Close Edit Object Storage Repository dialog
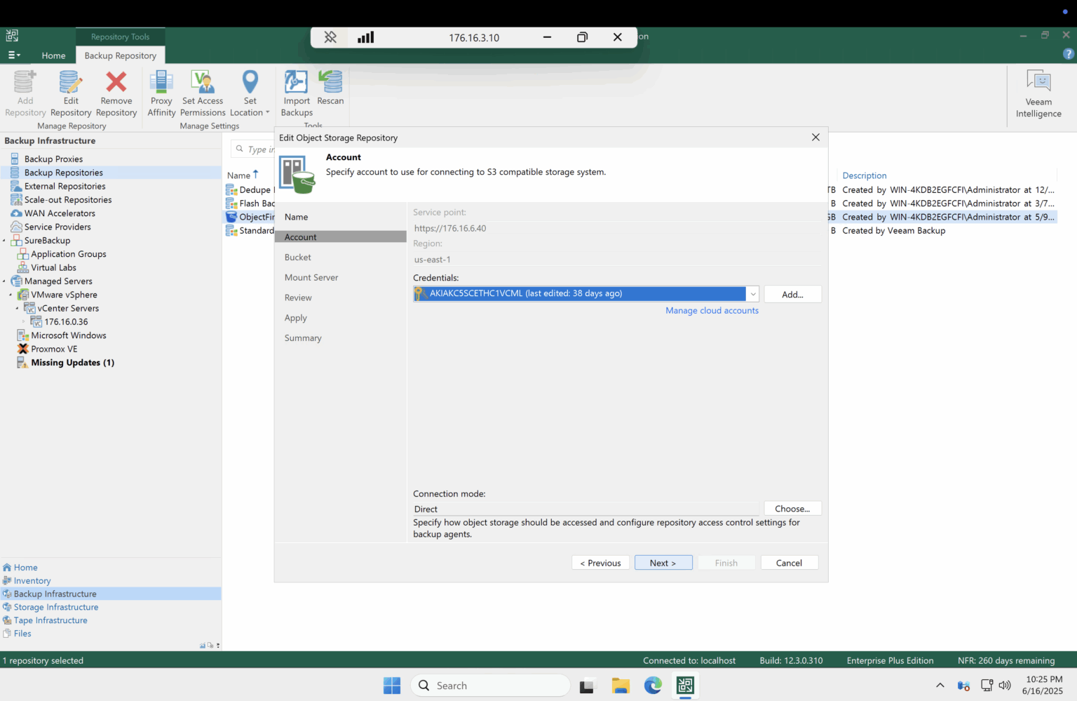 pos(815,138)
